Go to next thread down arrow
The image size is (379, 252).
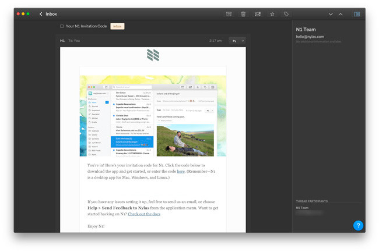click(x=331, y=14)
